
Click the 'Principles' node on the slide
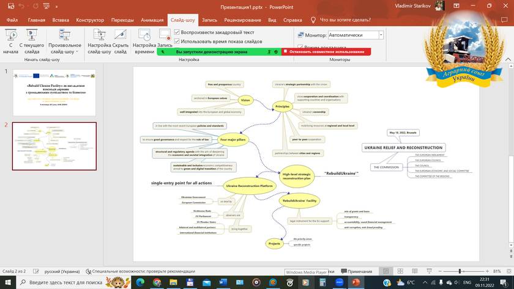click(x=282, y=106)
